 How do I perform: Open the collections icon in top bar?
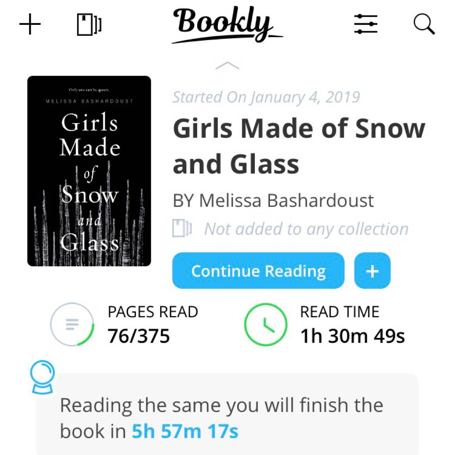[x=89, y=25]
